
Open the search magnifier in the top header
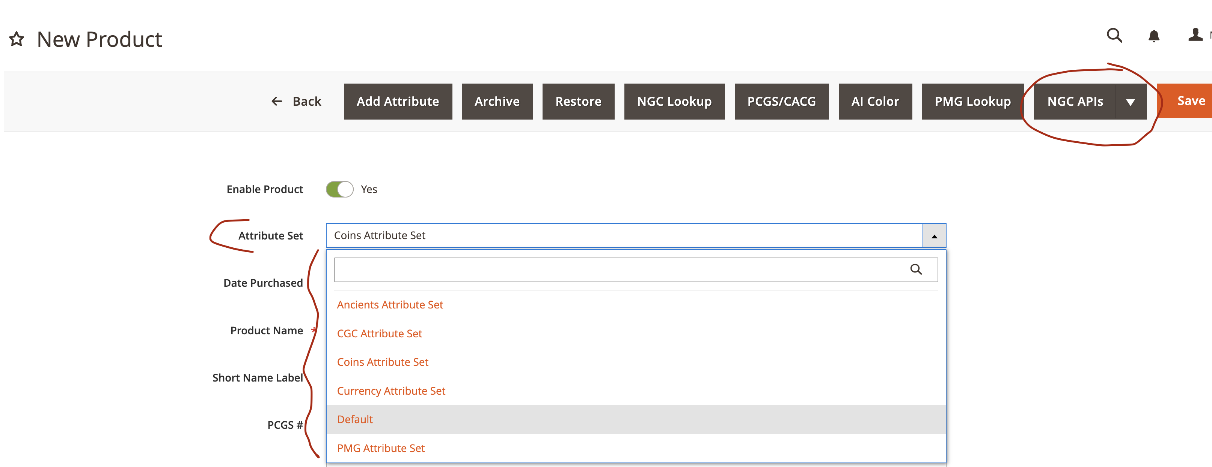[1114, 36]
